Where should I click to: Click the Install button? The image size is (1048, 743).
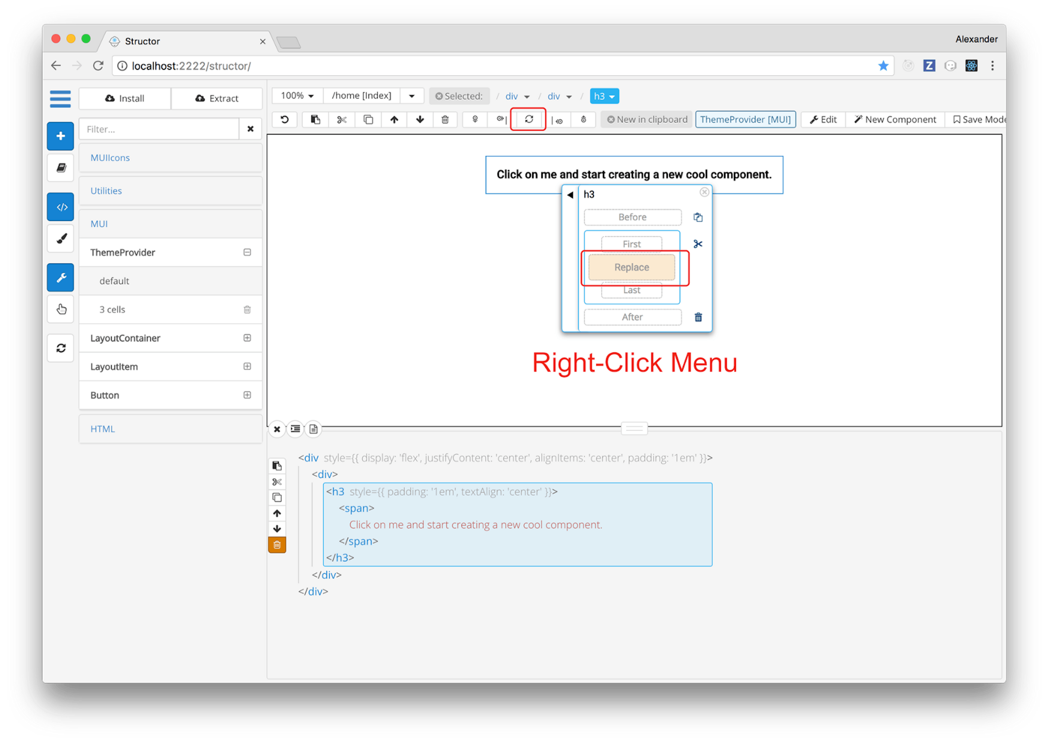click(x=125, y=98)
